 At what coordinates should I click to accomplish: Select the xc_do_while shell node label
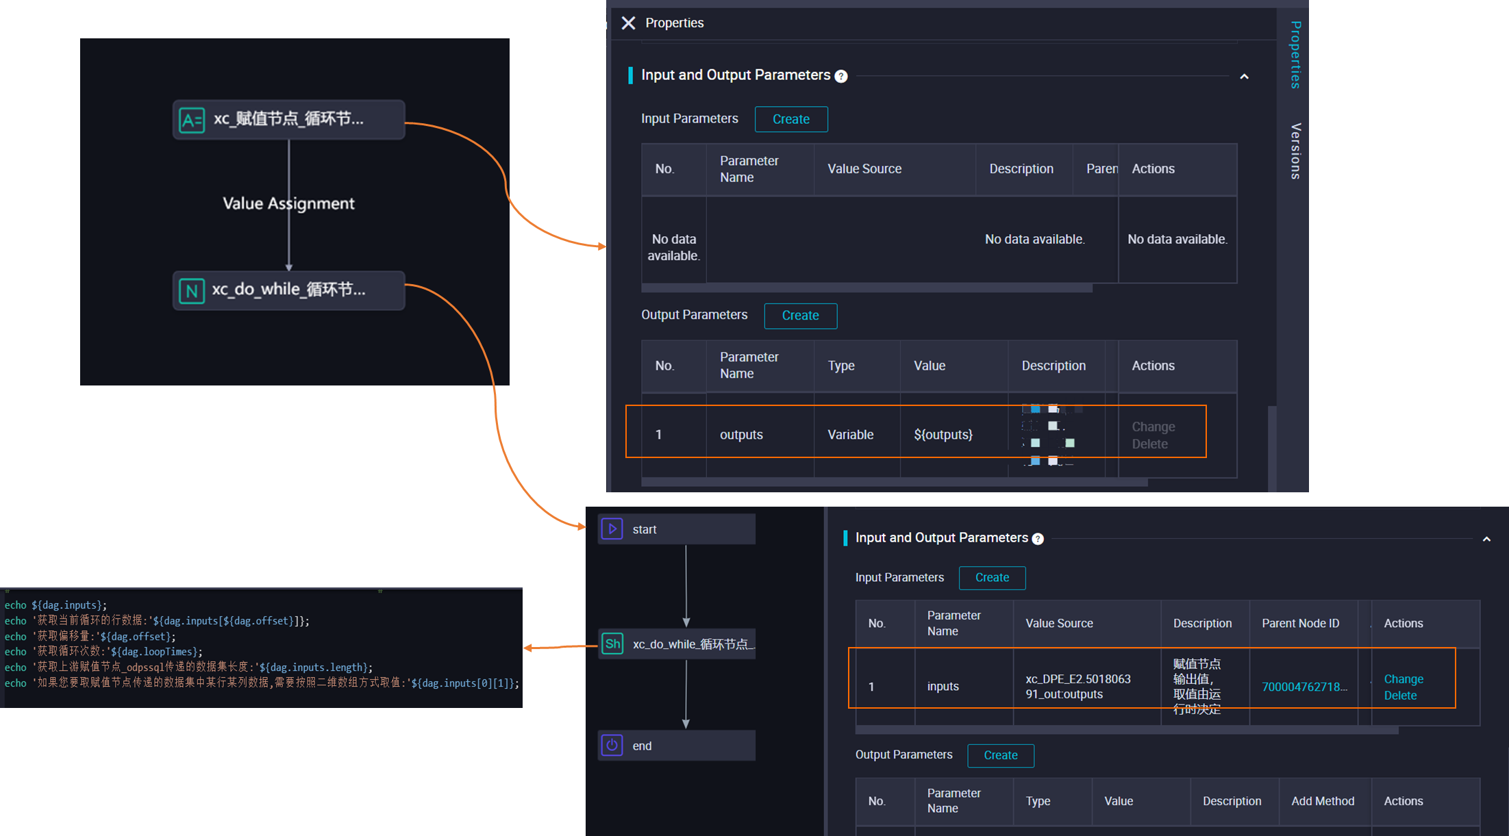click(693, 644)
